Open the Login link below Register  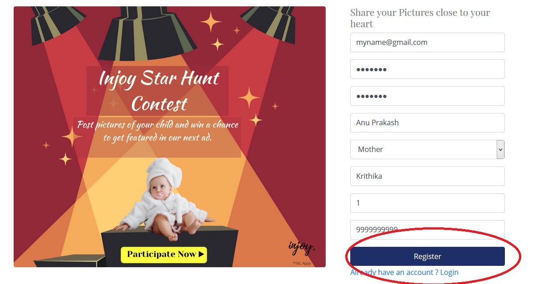click(x=449, y=272)
